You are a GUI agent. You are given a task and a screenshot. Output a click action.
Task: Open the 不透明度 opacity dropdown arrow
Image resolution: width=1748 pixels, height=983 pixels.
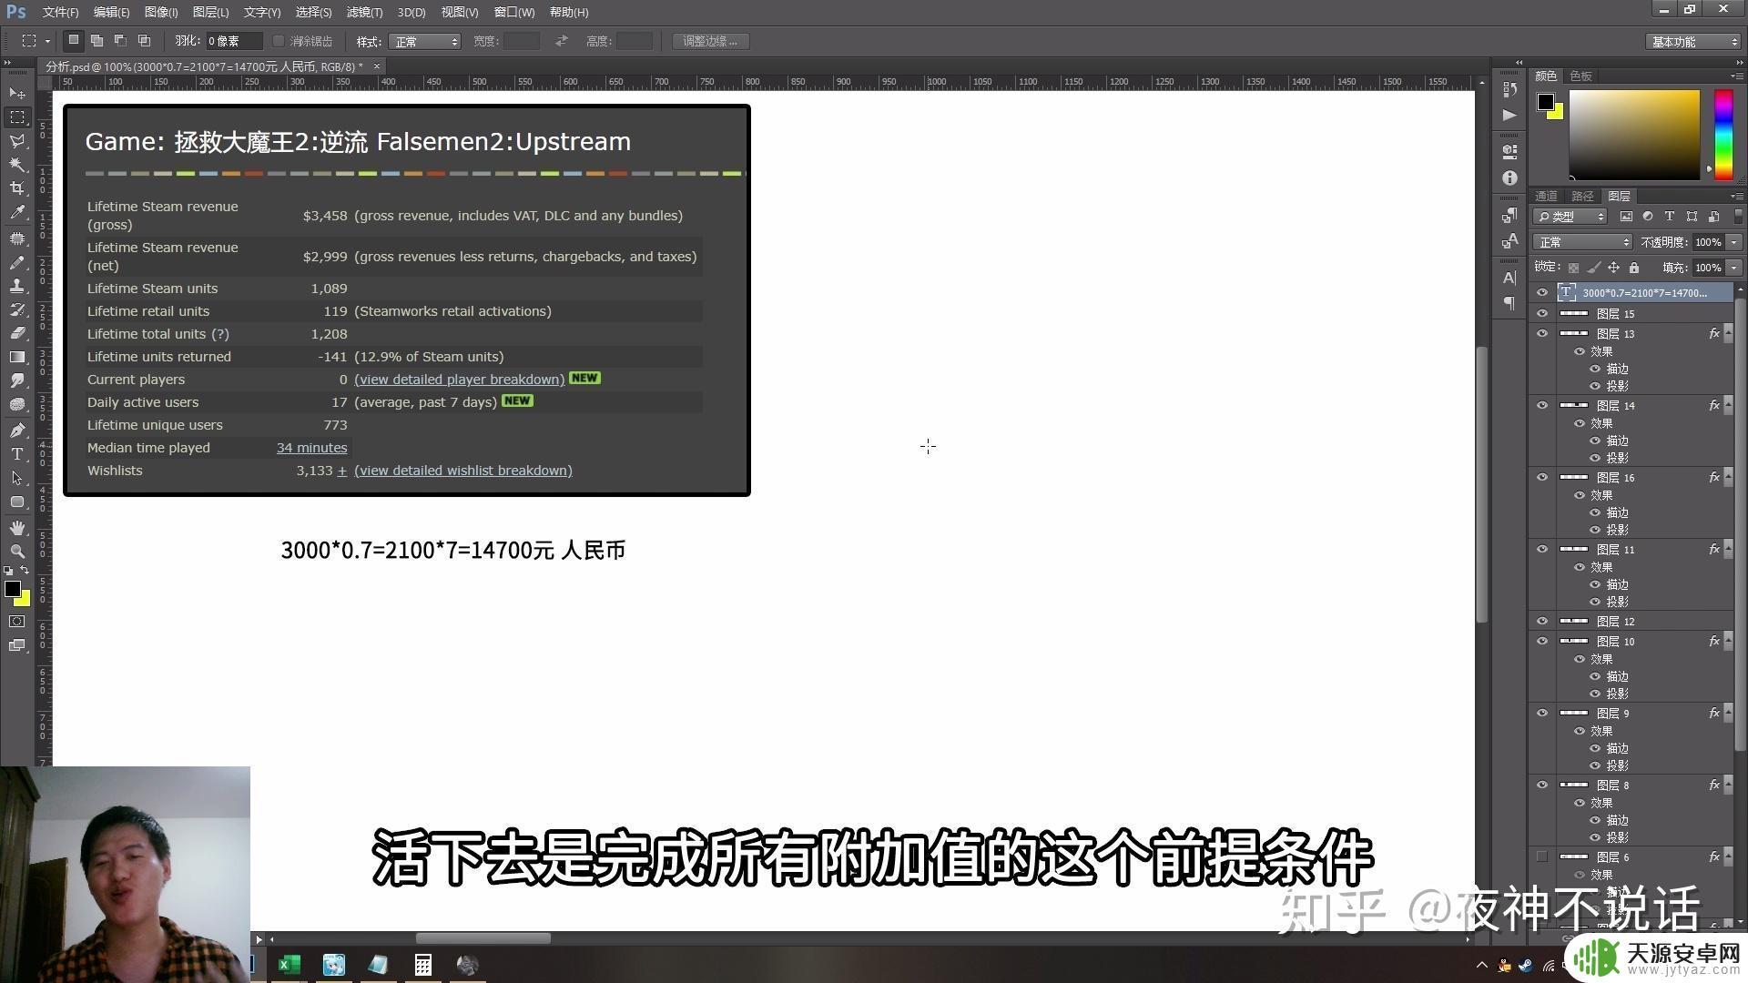[x=1733, y=242]
